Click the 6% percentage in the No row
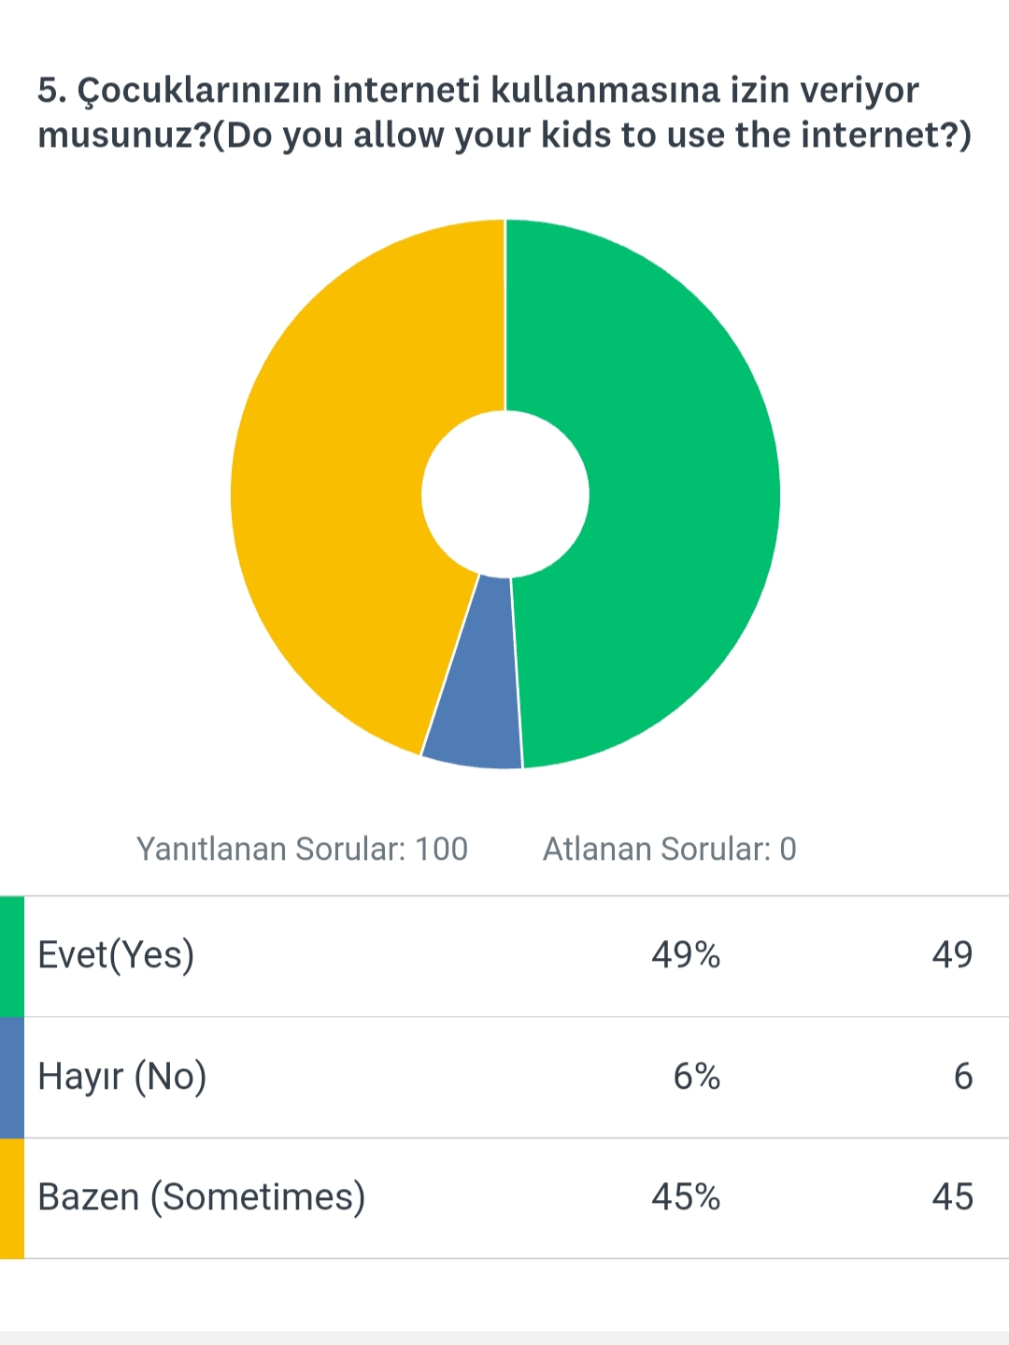The width and height of the screenshot is (1009, 1345). (x=696, y=1077)
